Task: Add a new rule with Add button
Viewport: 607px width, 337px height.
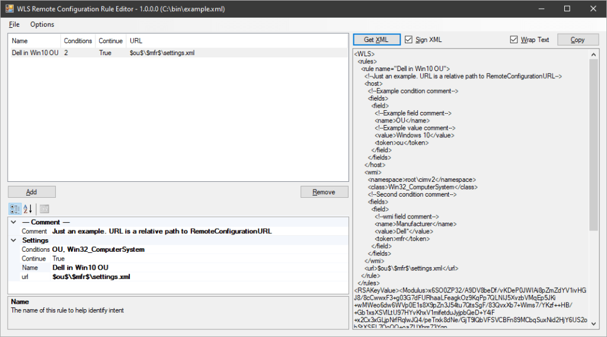Action: (31, 192)
